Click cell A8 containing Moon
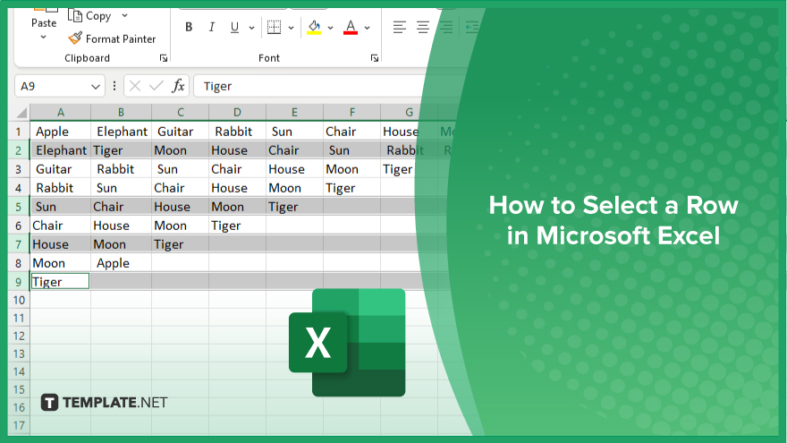This screenshot has width=787, height=443. (60, 263)
